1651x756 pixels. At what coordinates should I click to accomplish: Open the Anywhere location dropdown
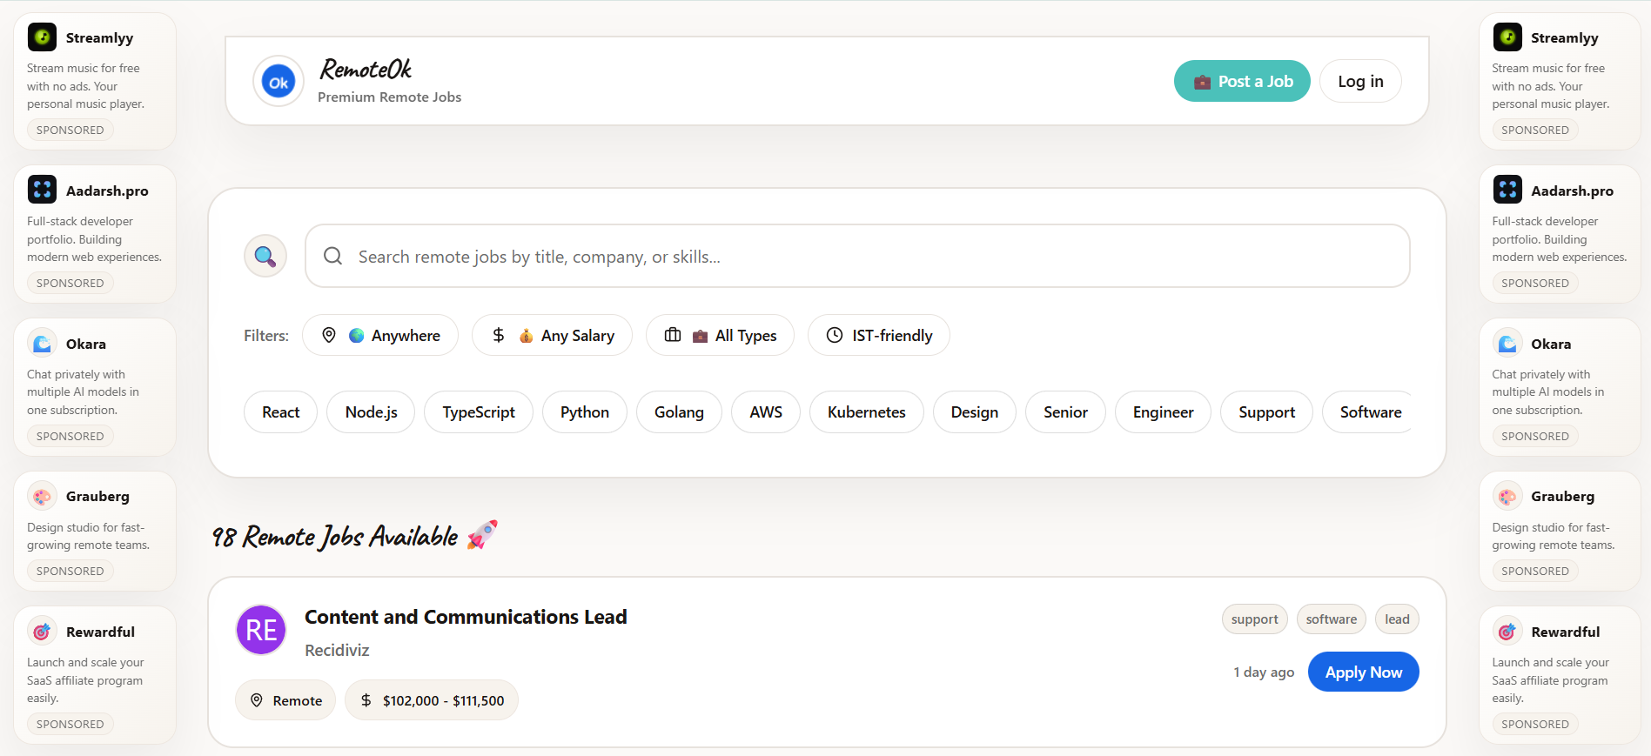click(x=380, y=335)
